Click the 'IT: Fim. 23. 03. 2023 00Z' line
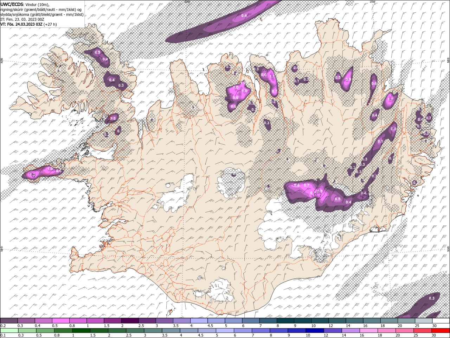The image size is (450, 338). pos(22,19)
